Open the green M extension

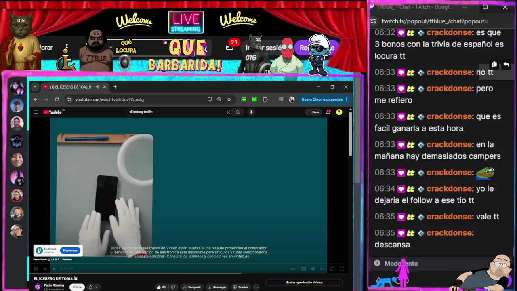point(254,99)
